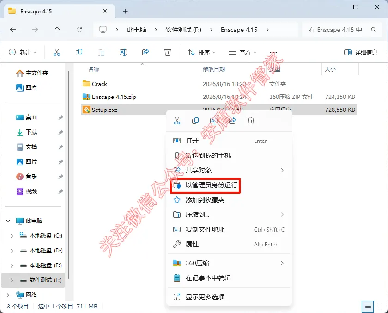
Task: Select the Enscape 4.15.zip file
Action: pos(219,97)
